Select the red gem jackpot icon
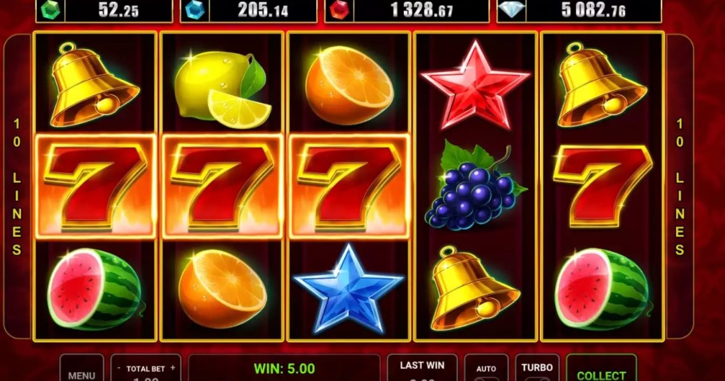 click(339, 10)
